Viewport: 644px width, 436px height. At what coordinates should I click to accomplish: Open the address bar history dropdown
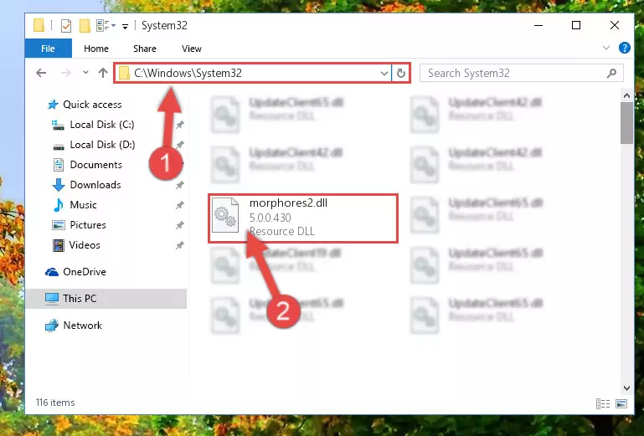pyautogui.click(x=384, y=74)
